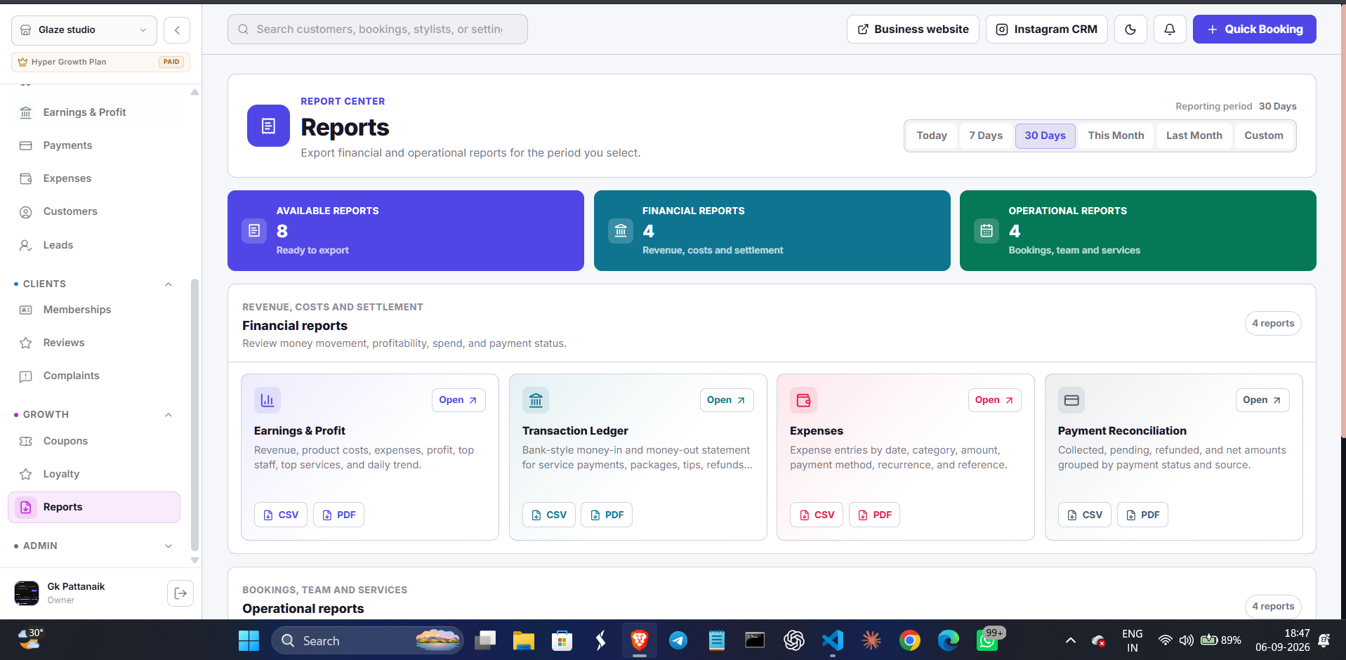Viewport: 1346px width, 660px height.
Task: Download Payment Reconciliation CSV
Action: [x=1085, y=515]
